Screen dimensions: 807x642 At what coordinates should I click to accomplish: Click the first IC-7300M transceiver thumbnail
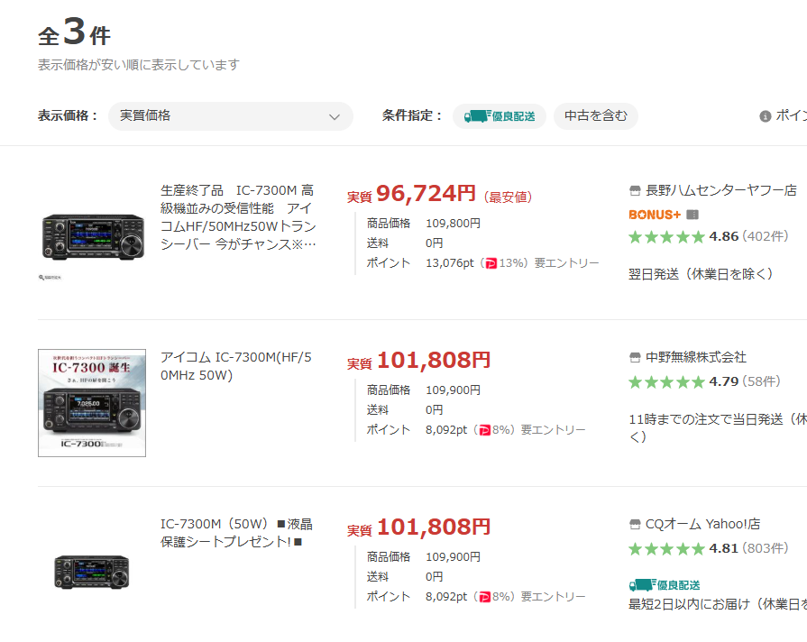pos(92,236)
